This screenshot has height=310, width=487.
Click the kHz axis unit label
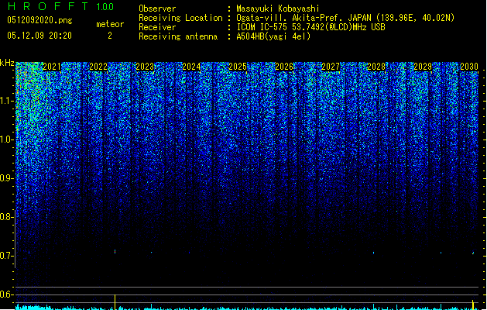tap(7, 63)
